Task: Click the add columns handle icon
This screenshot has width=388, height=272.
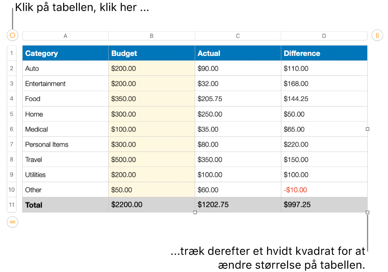Action: coord(377,36)
